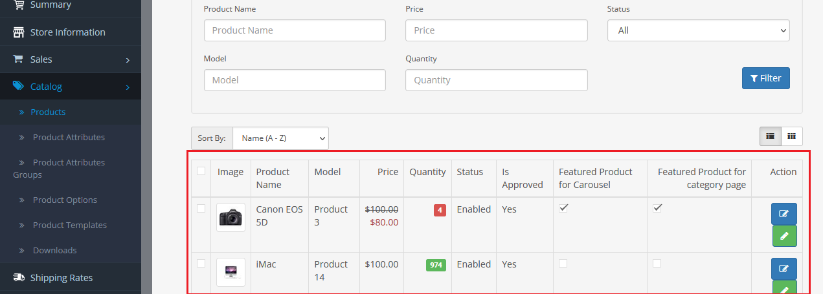The height and width of the screenshot is (294, 823).
Task: Open the Status dropdown set to All
Action: click(x=698, y=30)
